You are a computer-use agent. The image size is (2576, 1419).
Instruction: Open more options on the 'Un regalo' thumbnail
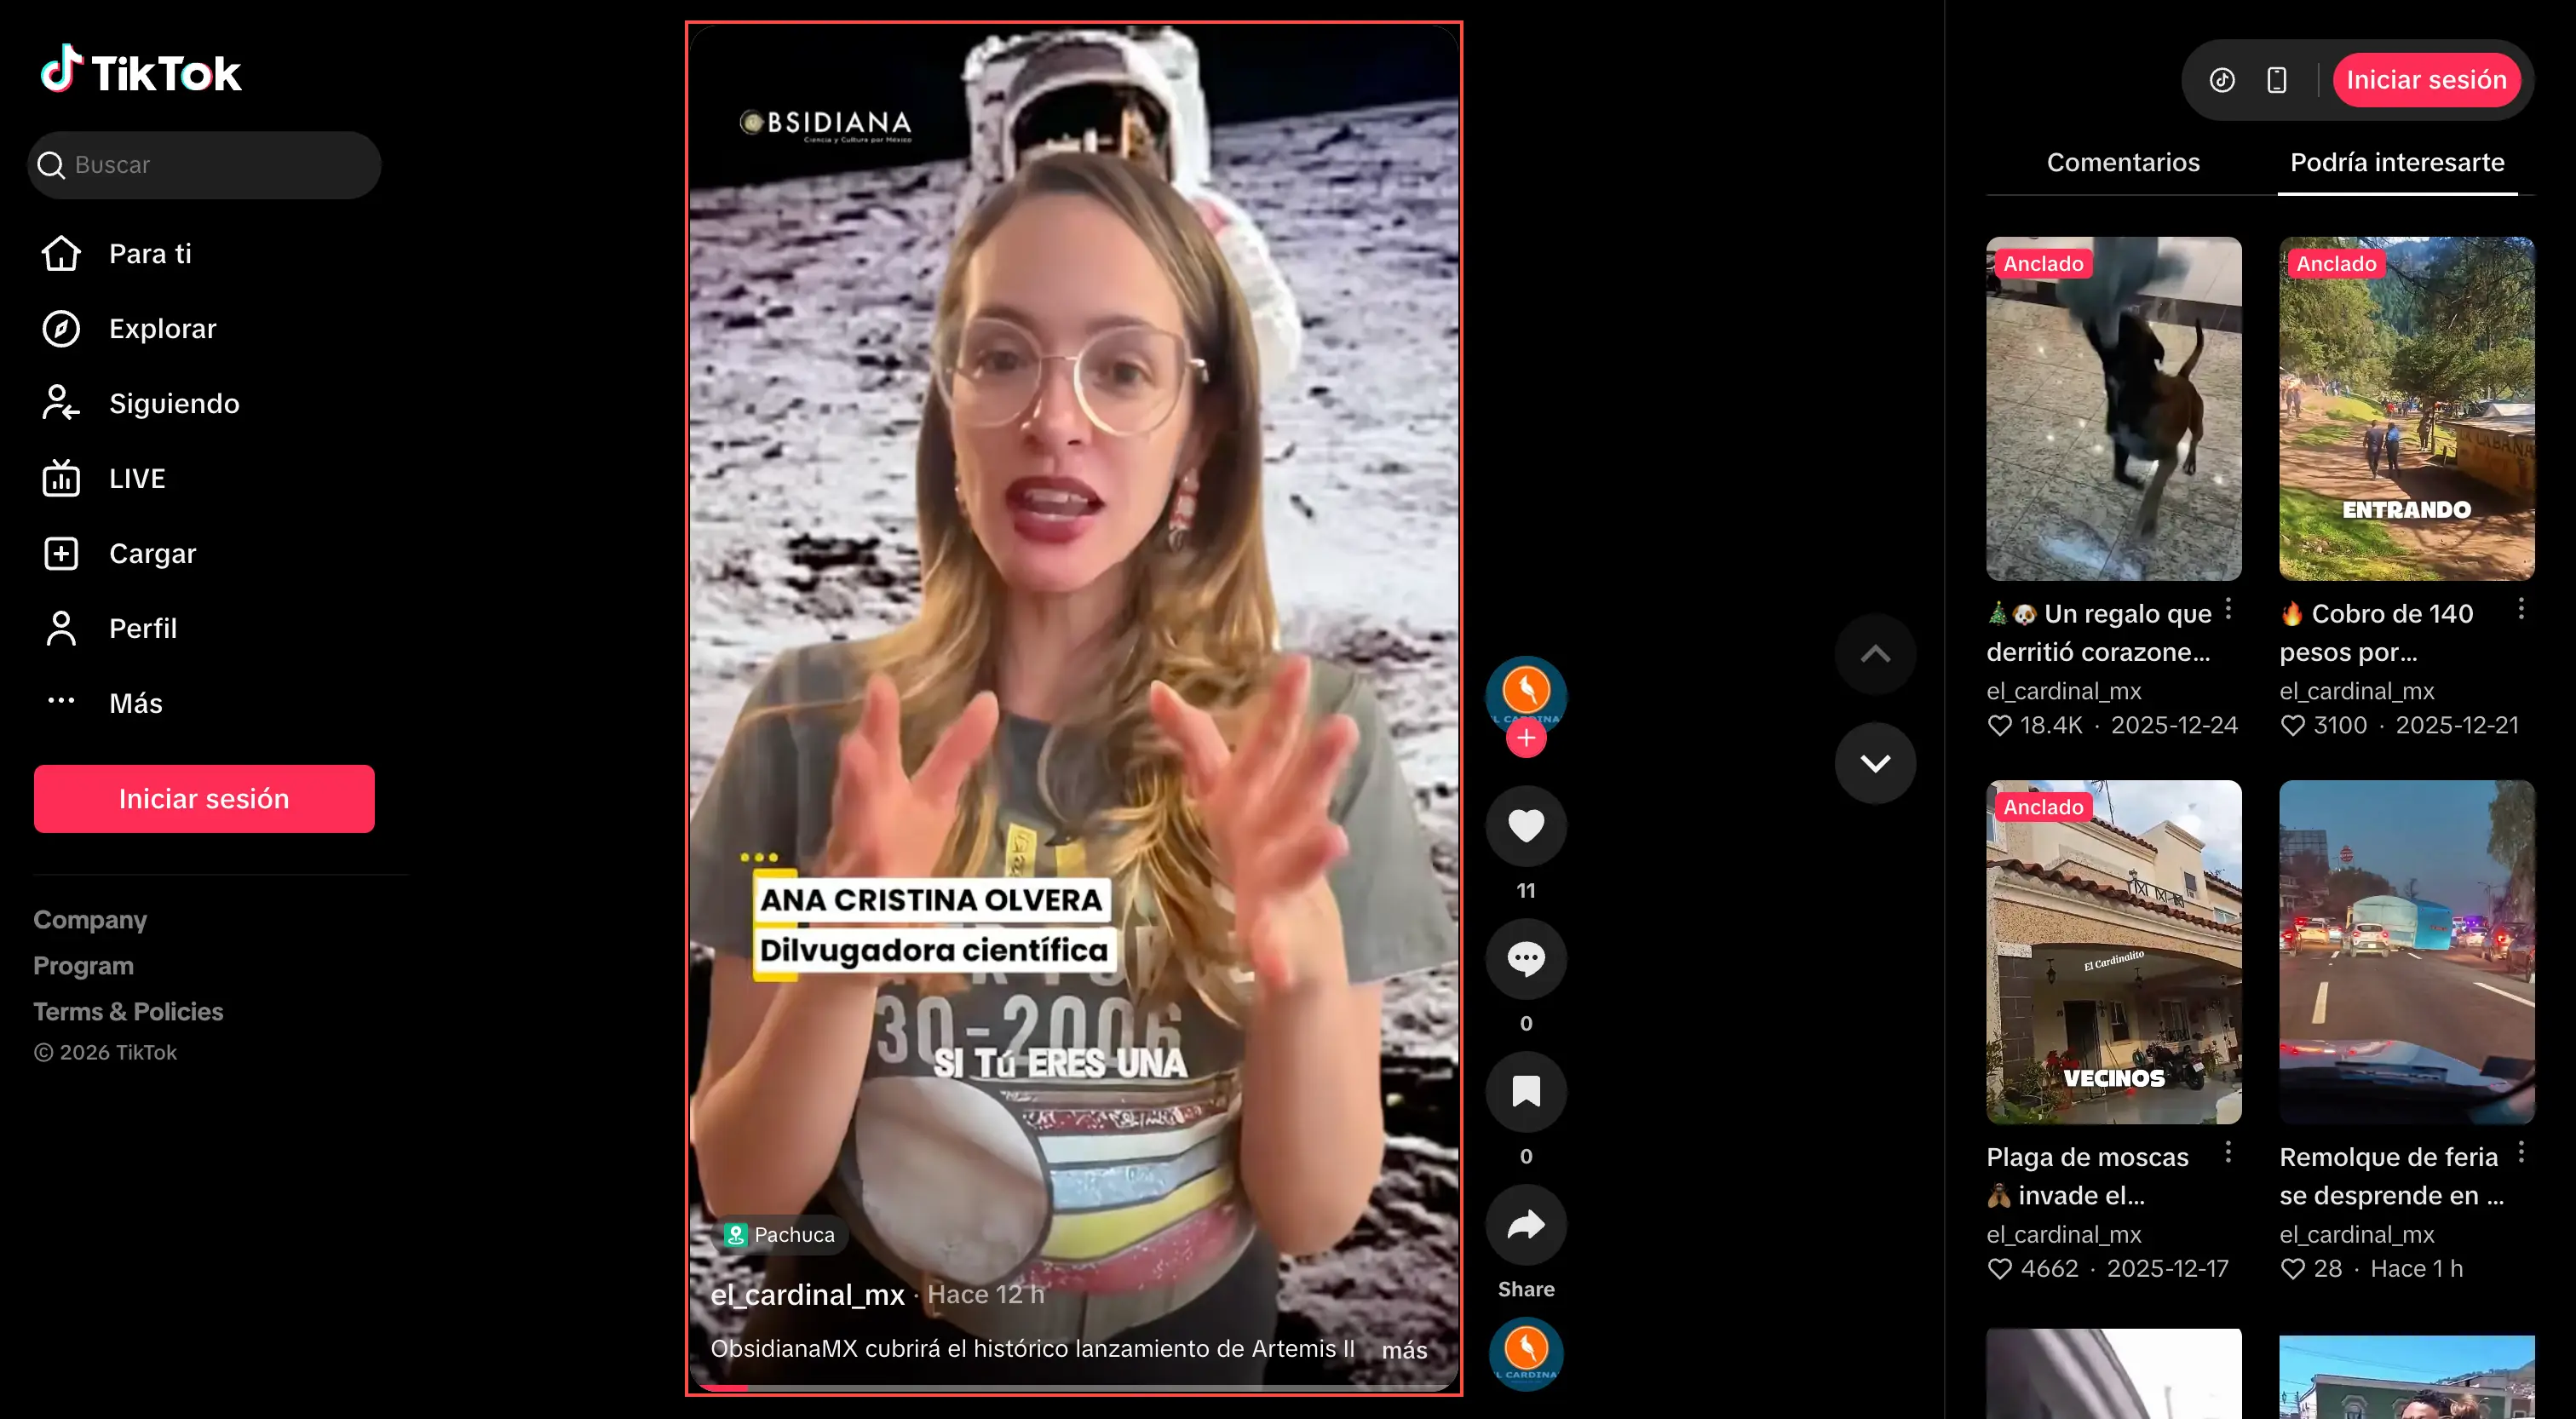(2228, 610)
